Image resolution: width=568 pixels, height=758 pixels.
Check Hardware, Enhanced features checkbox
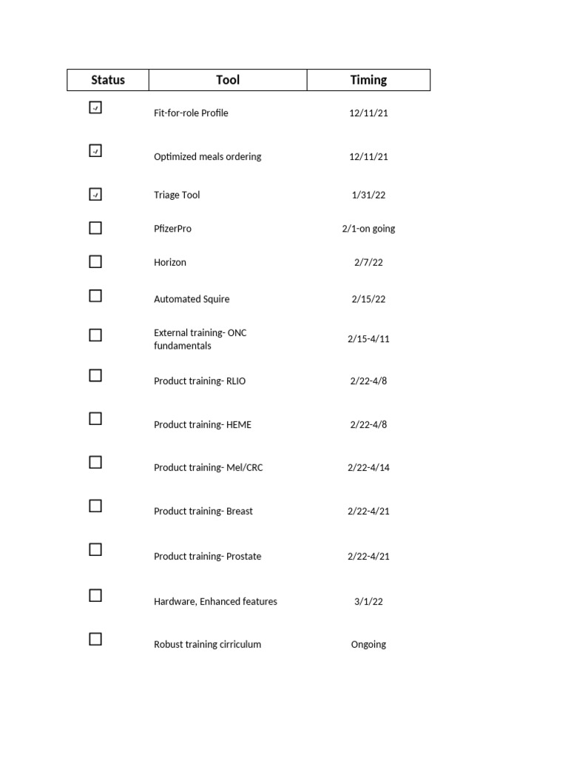click(95, 595)
